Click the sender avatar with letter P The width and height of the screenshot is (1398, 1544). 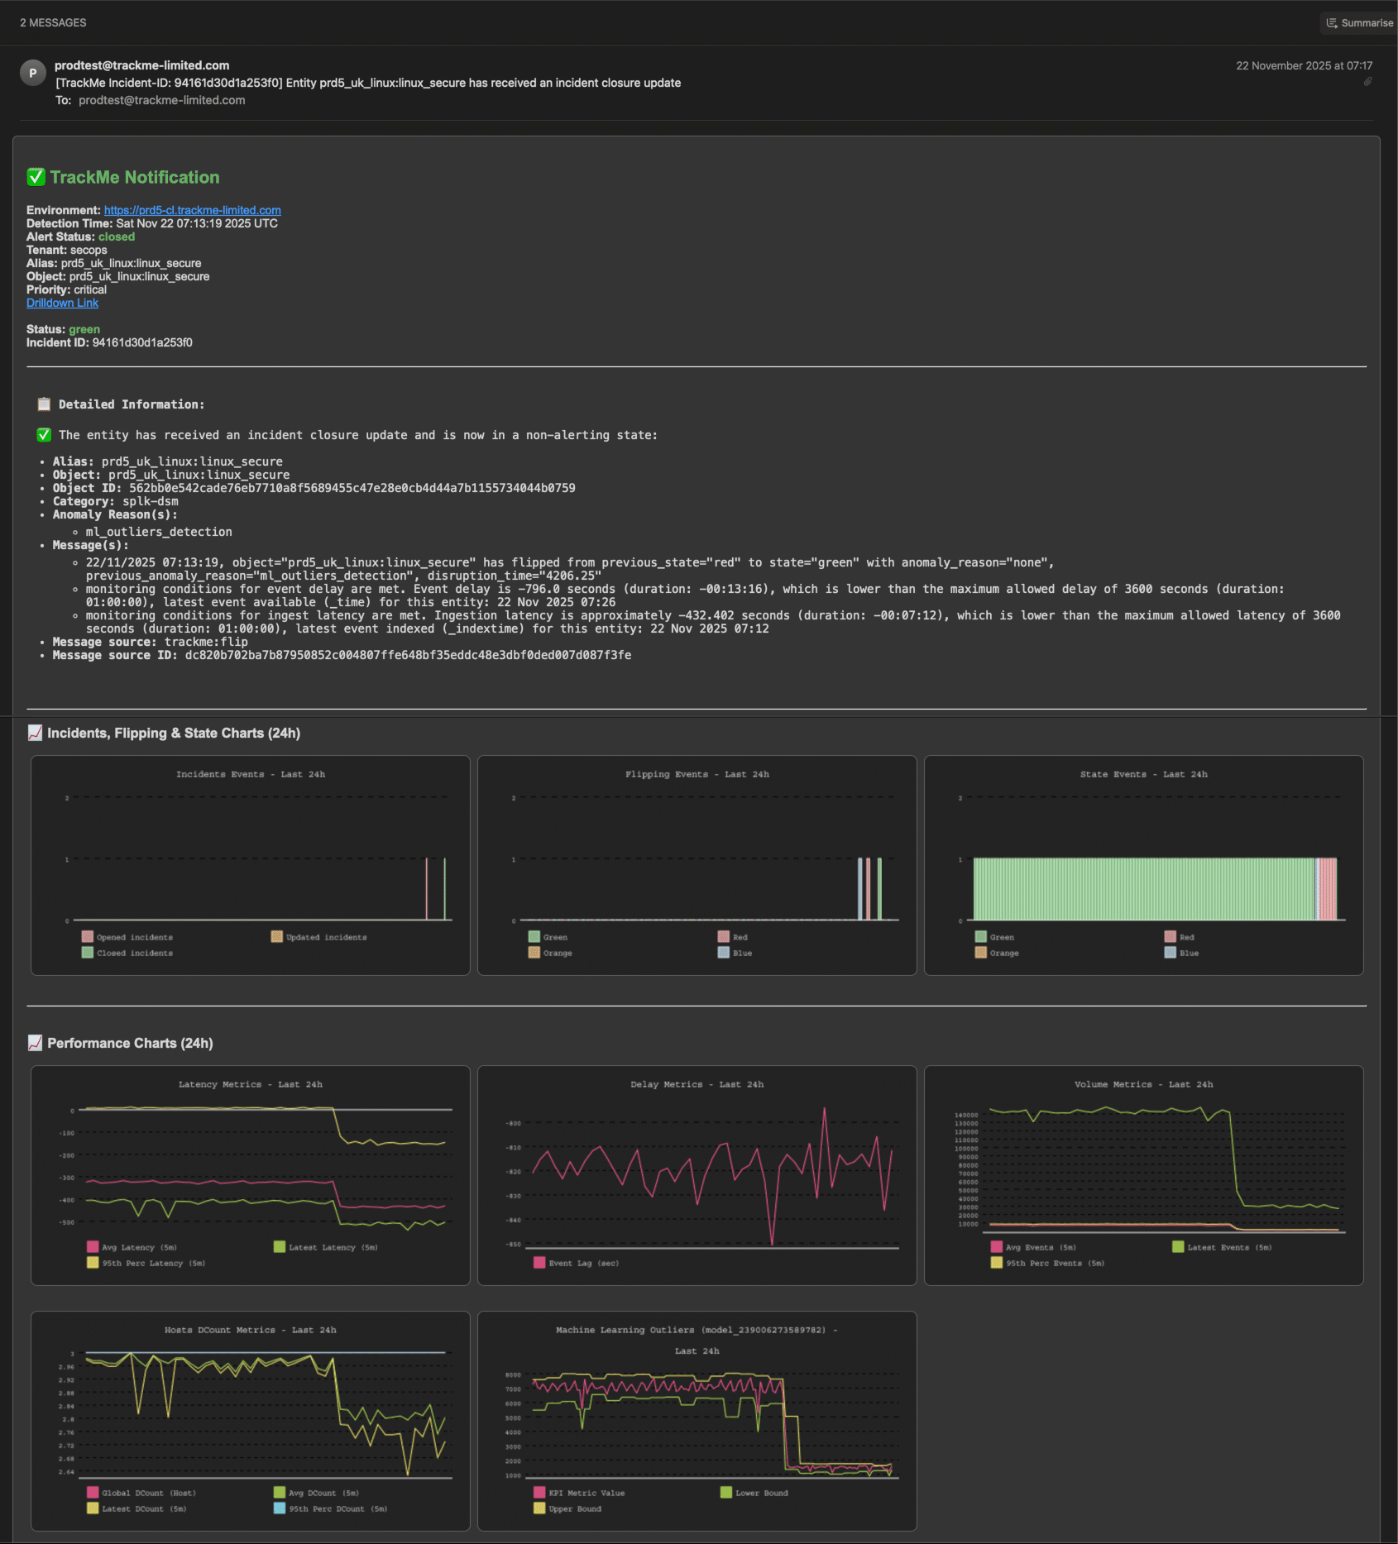[x=32, y=73]
